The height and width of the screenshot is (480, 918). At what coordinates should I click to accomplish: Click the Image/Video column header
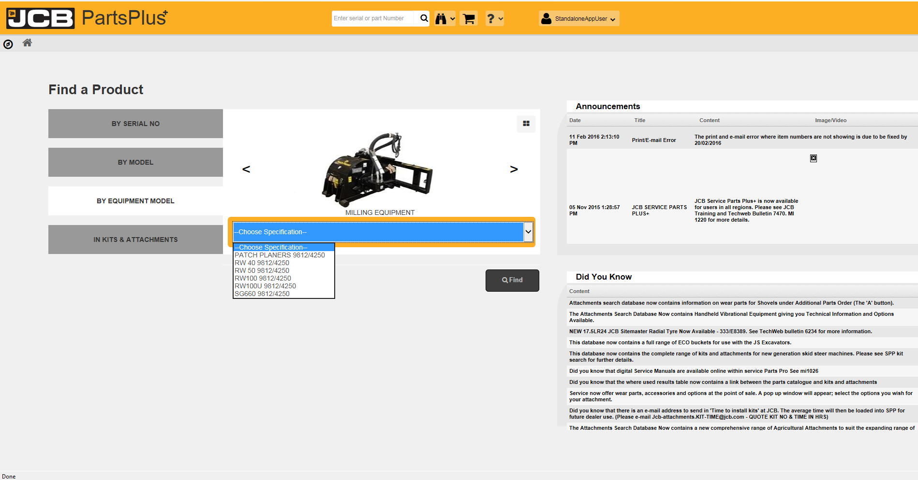click(831, 120)
